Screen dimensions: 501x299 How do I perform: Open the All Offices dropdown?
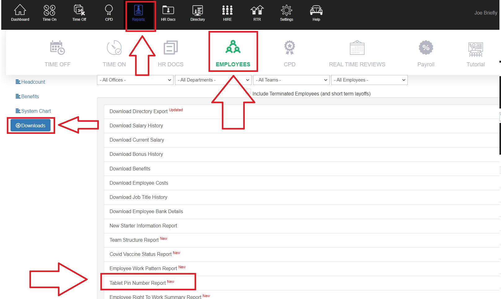click(x=135, y=80)
